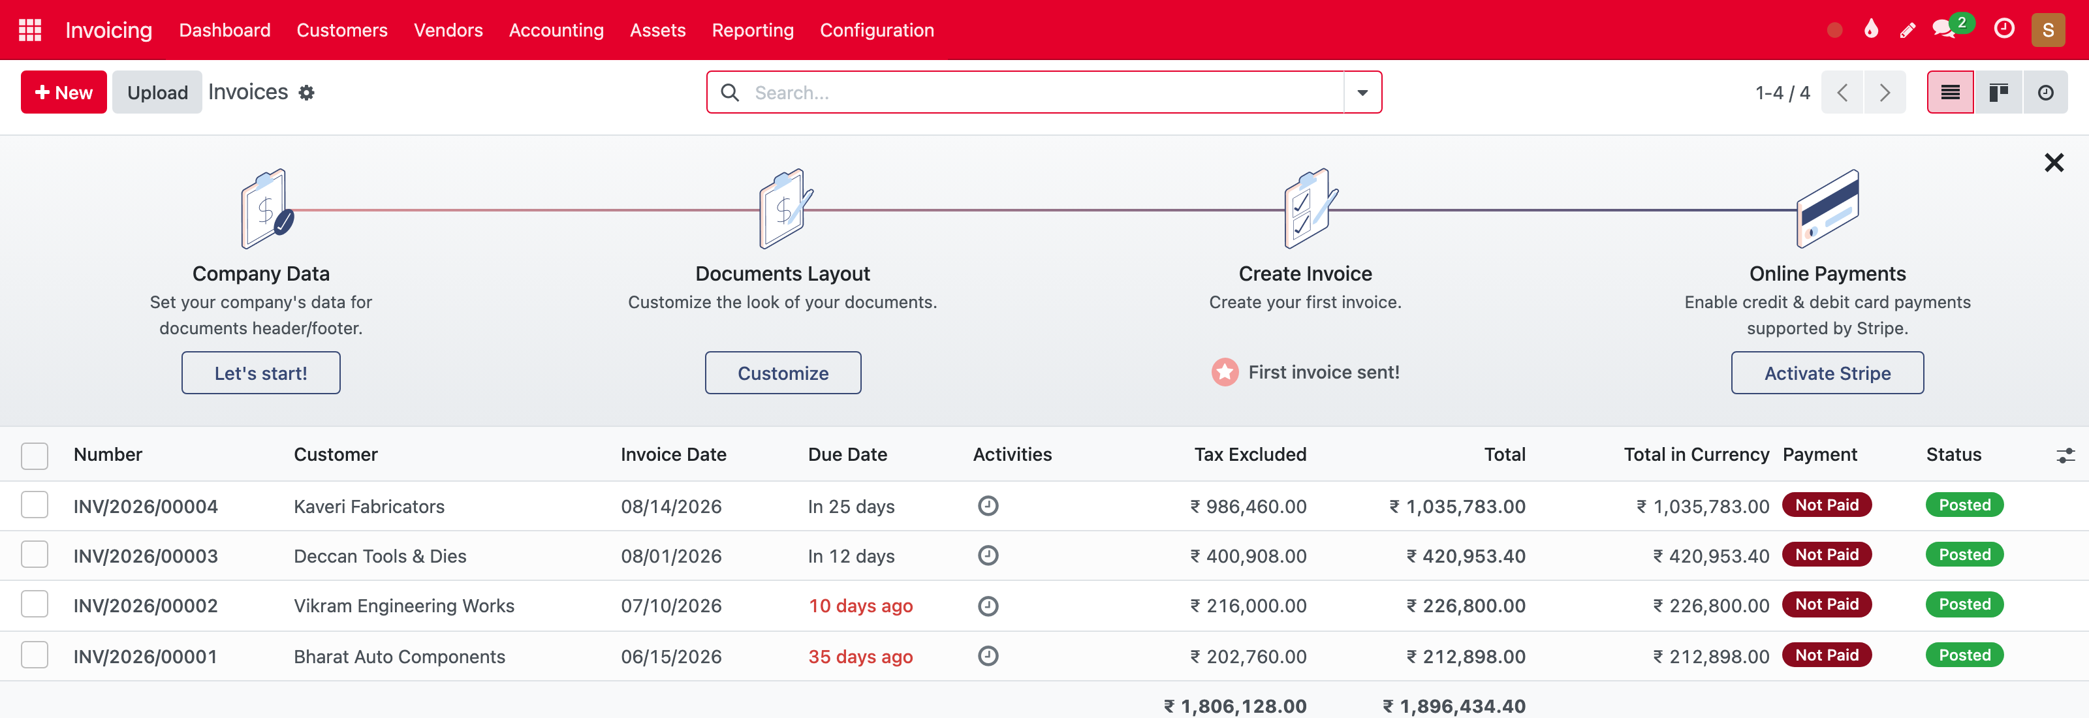Click the star icon by First invoice sent

click(1225, 372)
